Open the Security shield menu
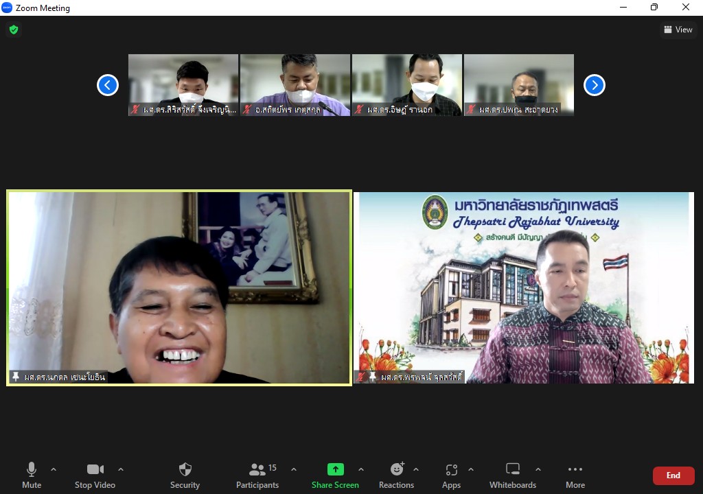 pos(185,475)
